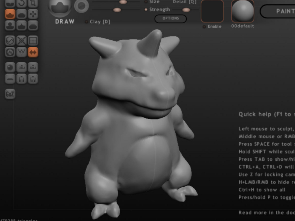Click the sculpted creature model in the viewport
295x221 pixels.
[132, 124]
